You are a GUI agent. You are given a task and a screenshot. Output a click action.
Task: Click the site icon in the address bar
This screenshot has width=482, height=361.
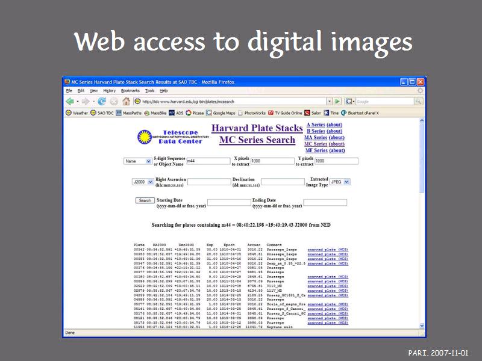[x=138, y=101]
